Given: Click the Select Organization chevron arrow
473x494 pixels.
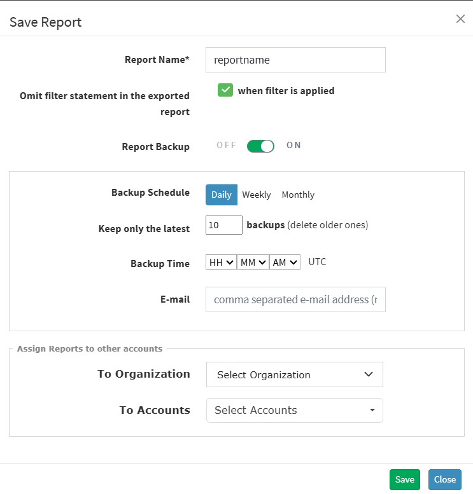Looking at the screenshot, I should [x=369, y=374].
